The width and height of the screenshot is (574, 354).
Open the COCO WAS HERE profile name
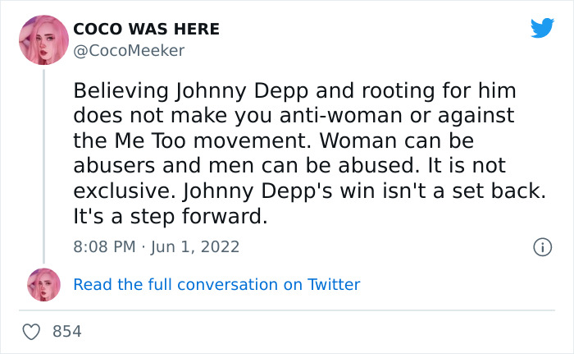(147, 29)
